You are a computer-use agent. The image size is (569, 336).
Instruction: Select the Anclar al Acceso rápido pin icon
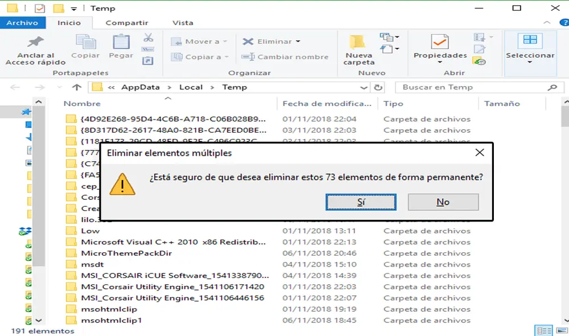34,43
